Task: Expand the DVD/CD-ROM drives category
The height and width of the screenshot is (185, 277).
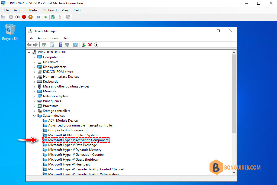Action: pos(34,72)
